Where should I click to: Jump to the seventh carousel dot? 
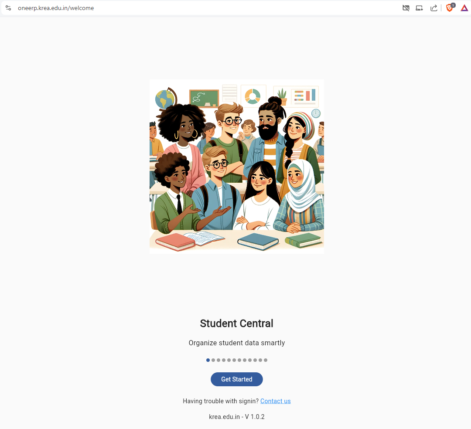(239, 360)
